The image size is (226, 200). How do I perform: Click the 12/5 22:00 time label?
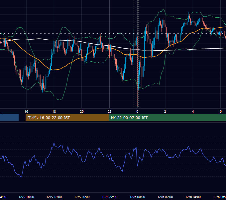[x=110, y=197]
